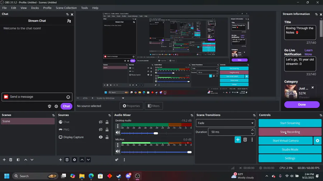Open the Profile menu
The height and width of the screenshot is (181, 323).
pyautogui.click(x=47, y=8)
